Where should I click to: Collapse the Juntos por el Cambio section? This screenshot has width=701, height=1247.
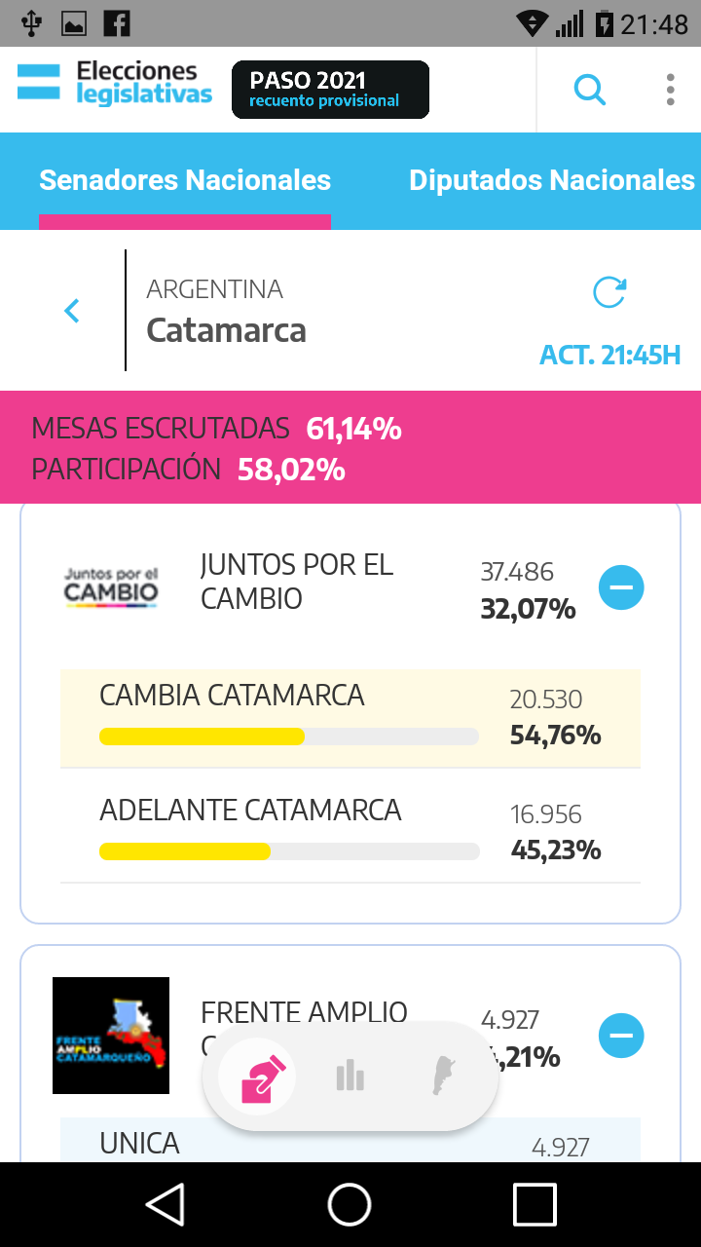click(621, 587)
